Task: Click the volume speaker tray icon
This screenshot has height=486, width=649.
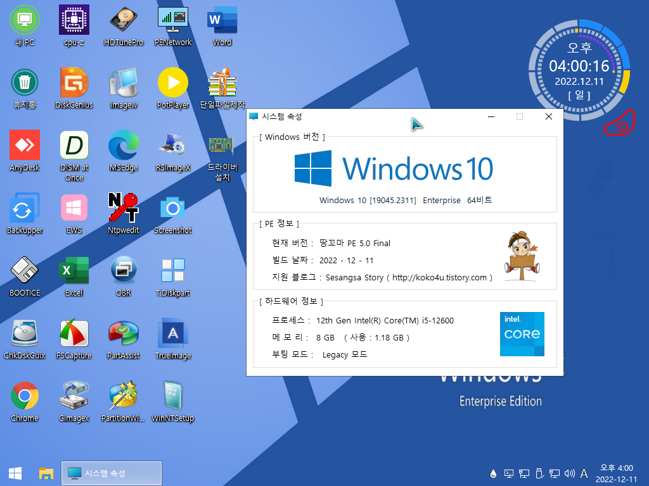Action: 570,473
